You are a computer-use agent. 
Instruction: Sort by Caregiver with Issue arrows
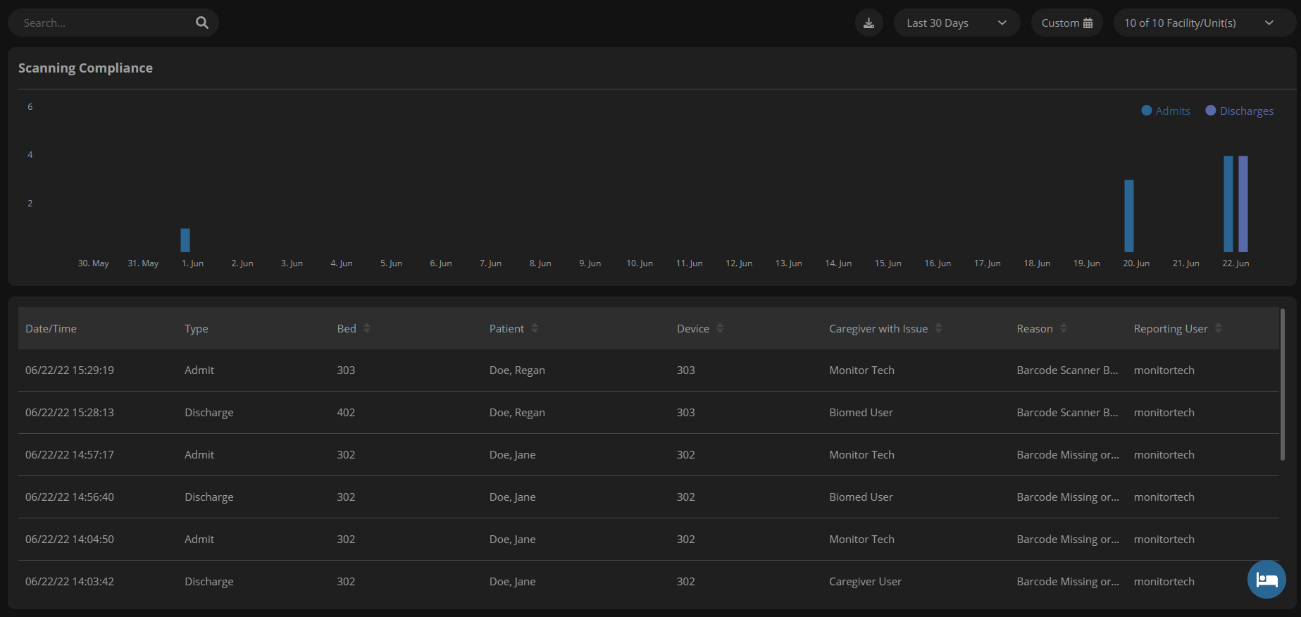938,328
